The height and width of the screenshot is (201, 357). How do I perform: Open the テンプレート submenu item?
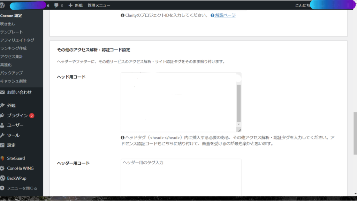click(x=12, y=32)
